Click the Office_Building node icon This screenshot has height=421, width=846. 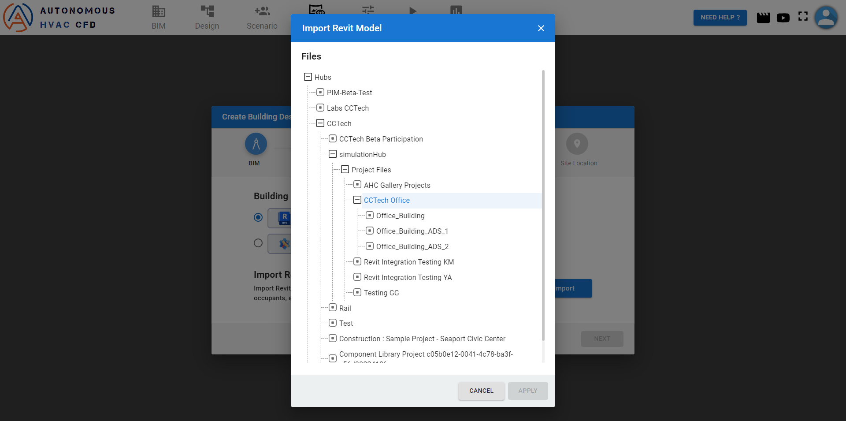click(370, 216)
